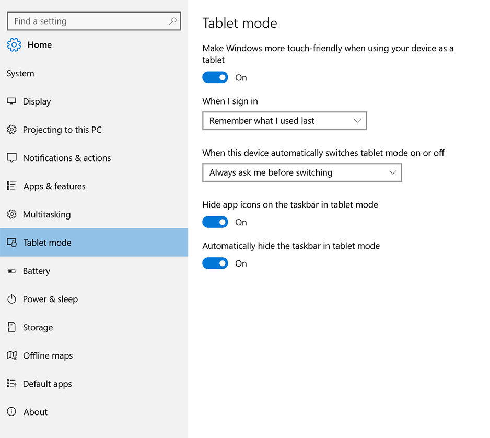Click the Battery icon in sidebar
Screen dimensions: 490x438
pyautogui.click(x=11, y=271)
